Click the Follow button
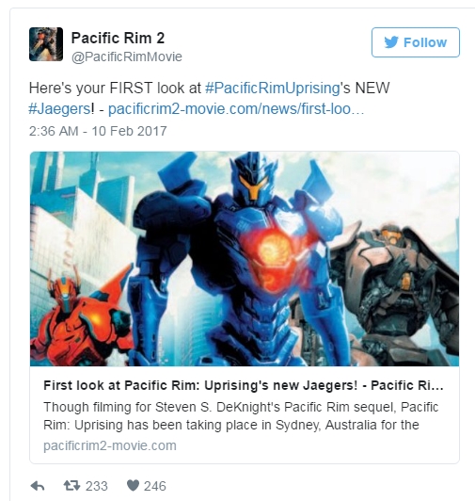 pos(416,42)
